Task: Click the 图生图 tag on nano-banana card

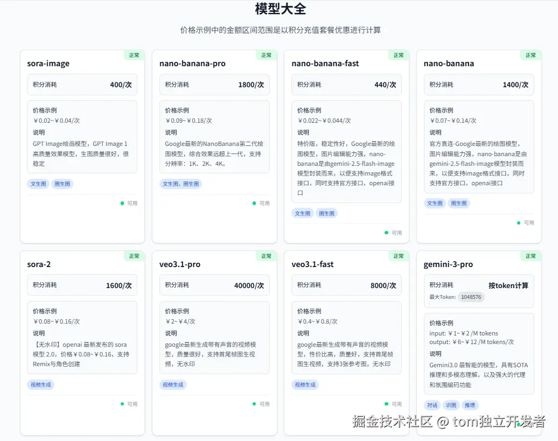Action: click(x=459, y=204)
